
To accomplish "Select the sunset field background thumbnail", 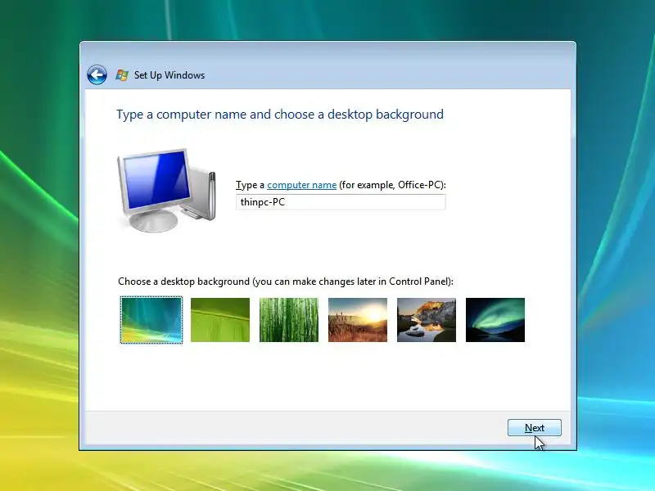I will tap(358, 320).
